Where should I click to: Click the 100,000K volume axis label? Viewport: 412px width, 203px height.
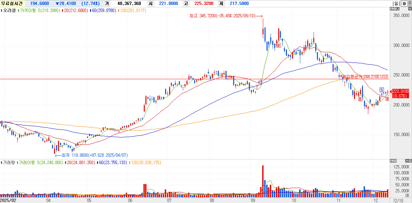tap(401, 172)
